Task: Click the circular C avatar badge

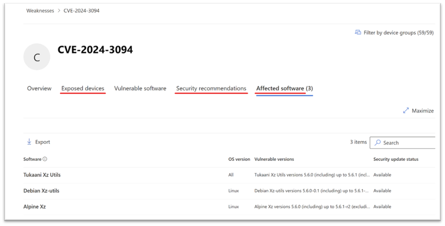Action: 37,57
